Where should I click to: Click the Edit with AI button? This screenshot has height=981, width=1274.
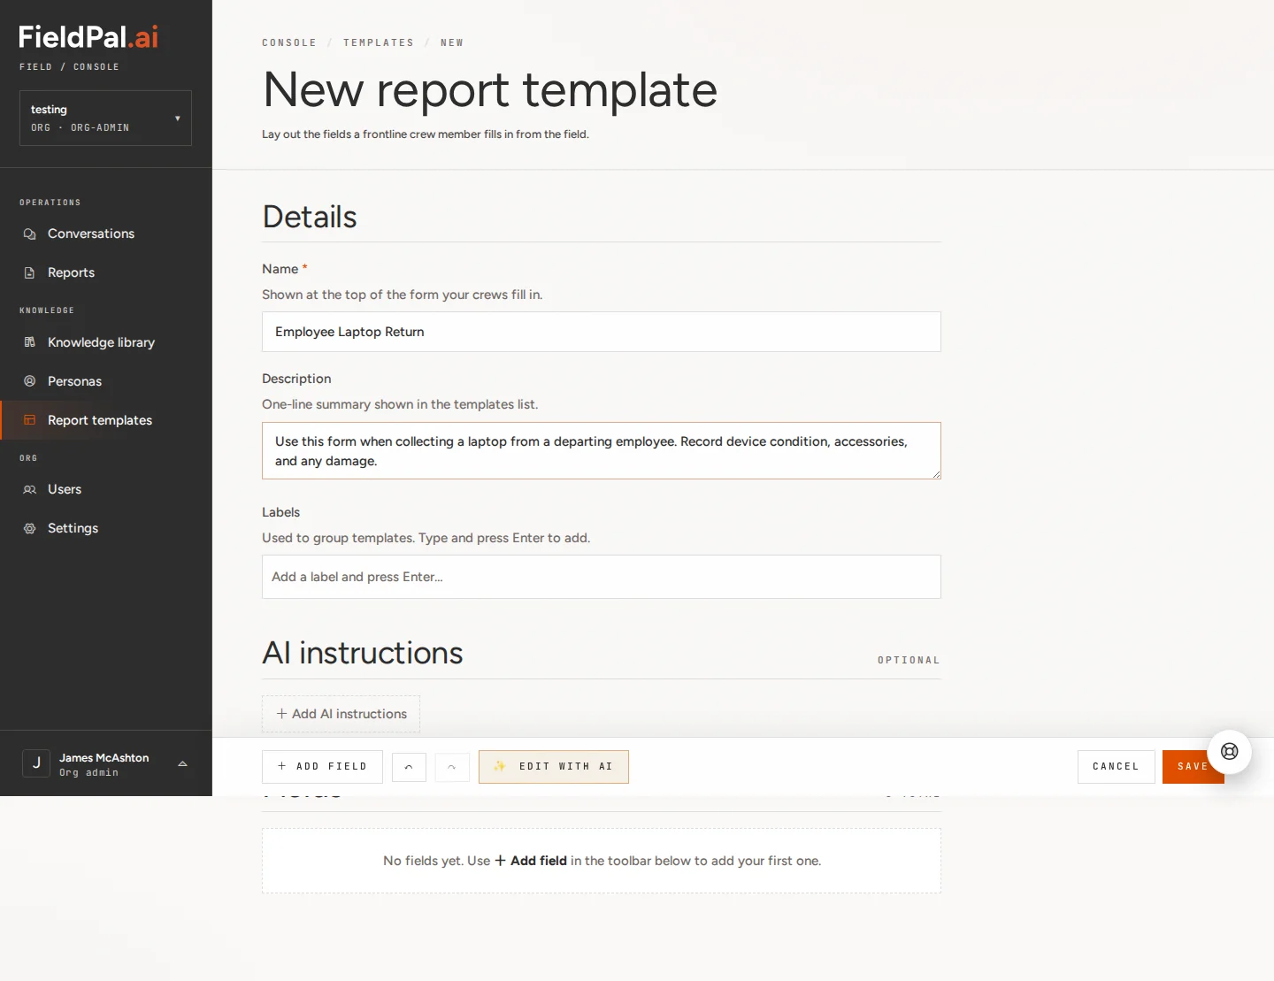coord(554,767)
